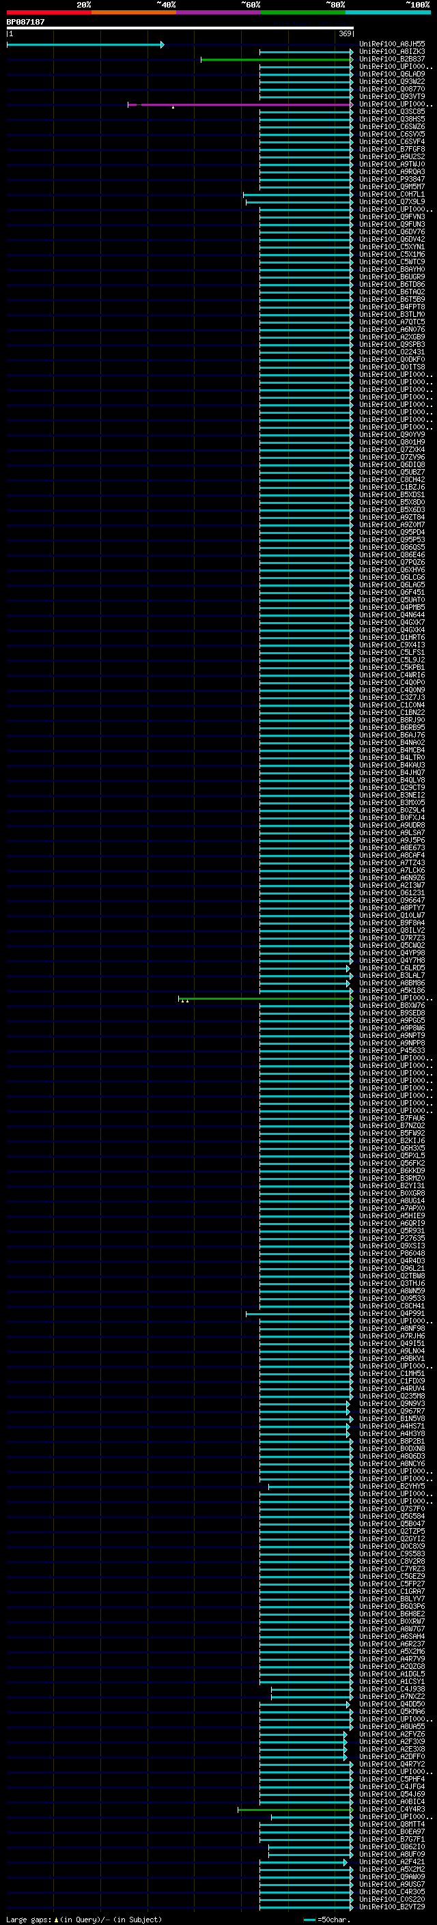The height and width of the screenshot is (1925, 437).
Task: Open hit UniRef100_A8JH55
Action: point(391,45)
